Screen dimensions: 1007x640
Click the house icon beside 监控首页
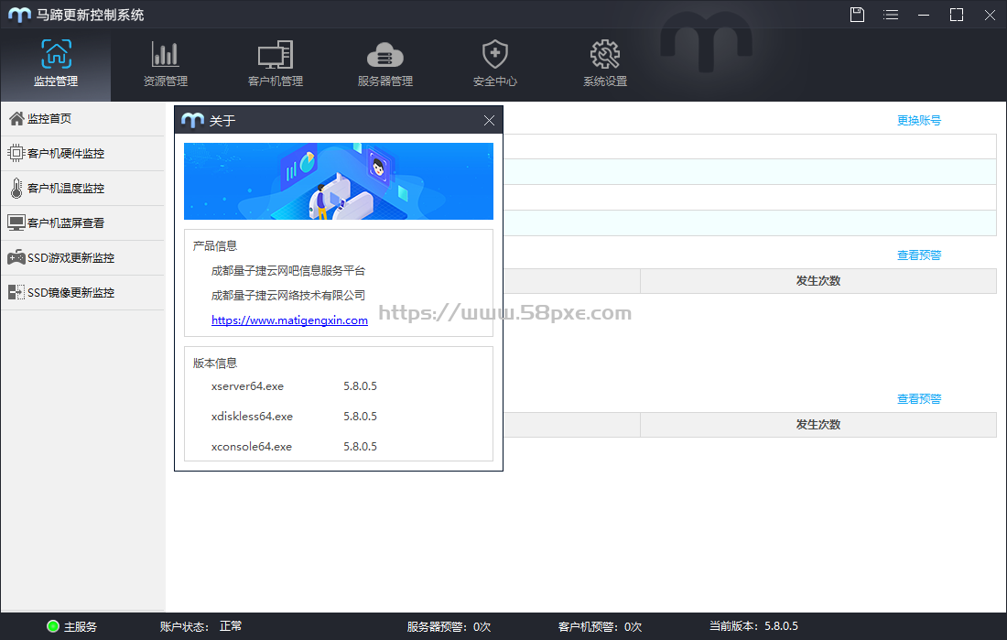16,118
